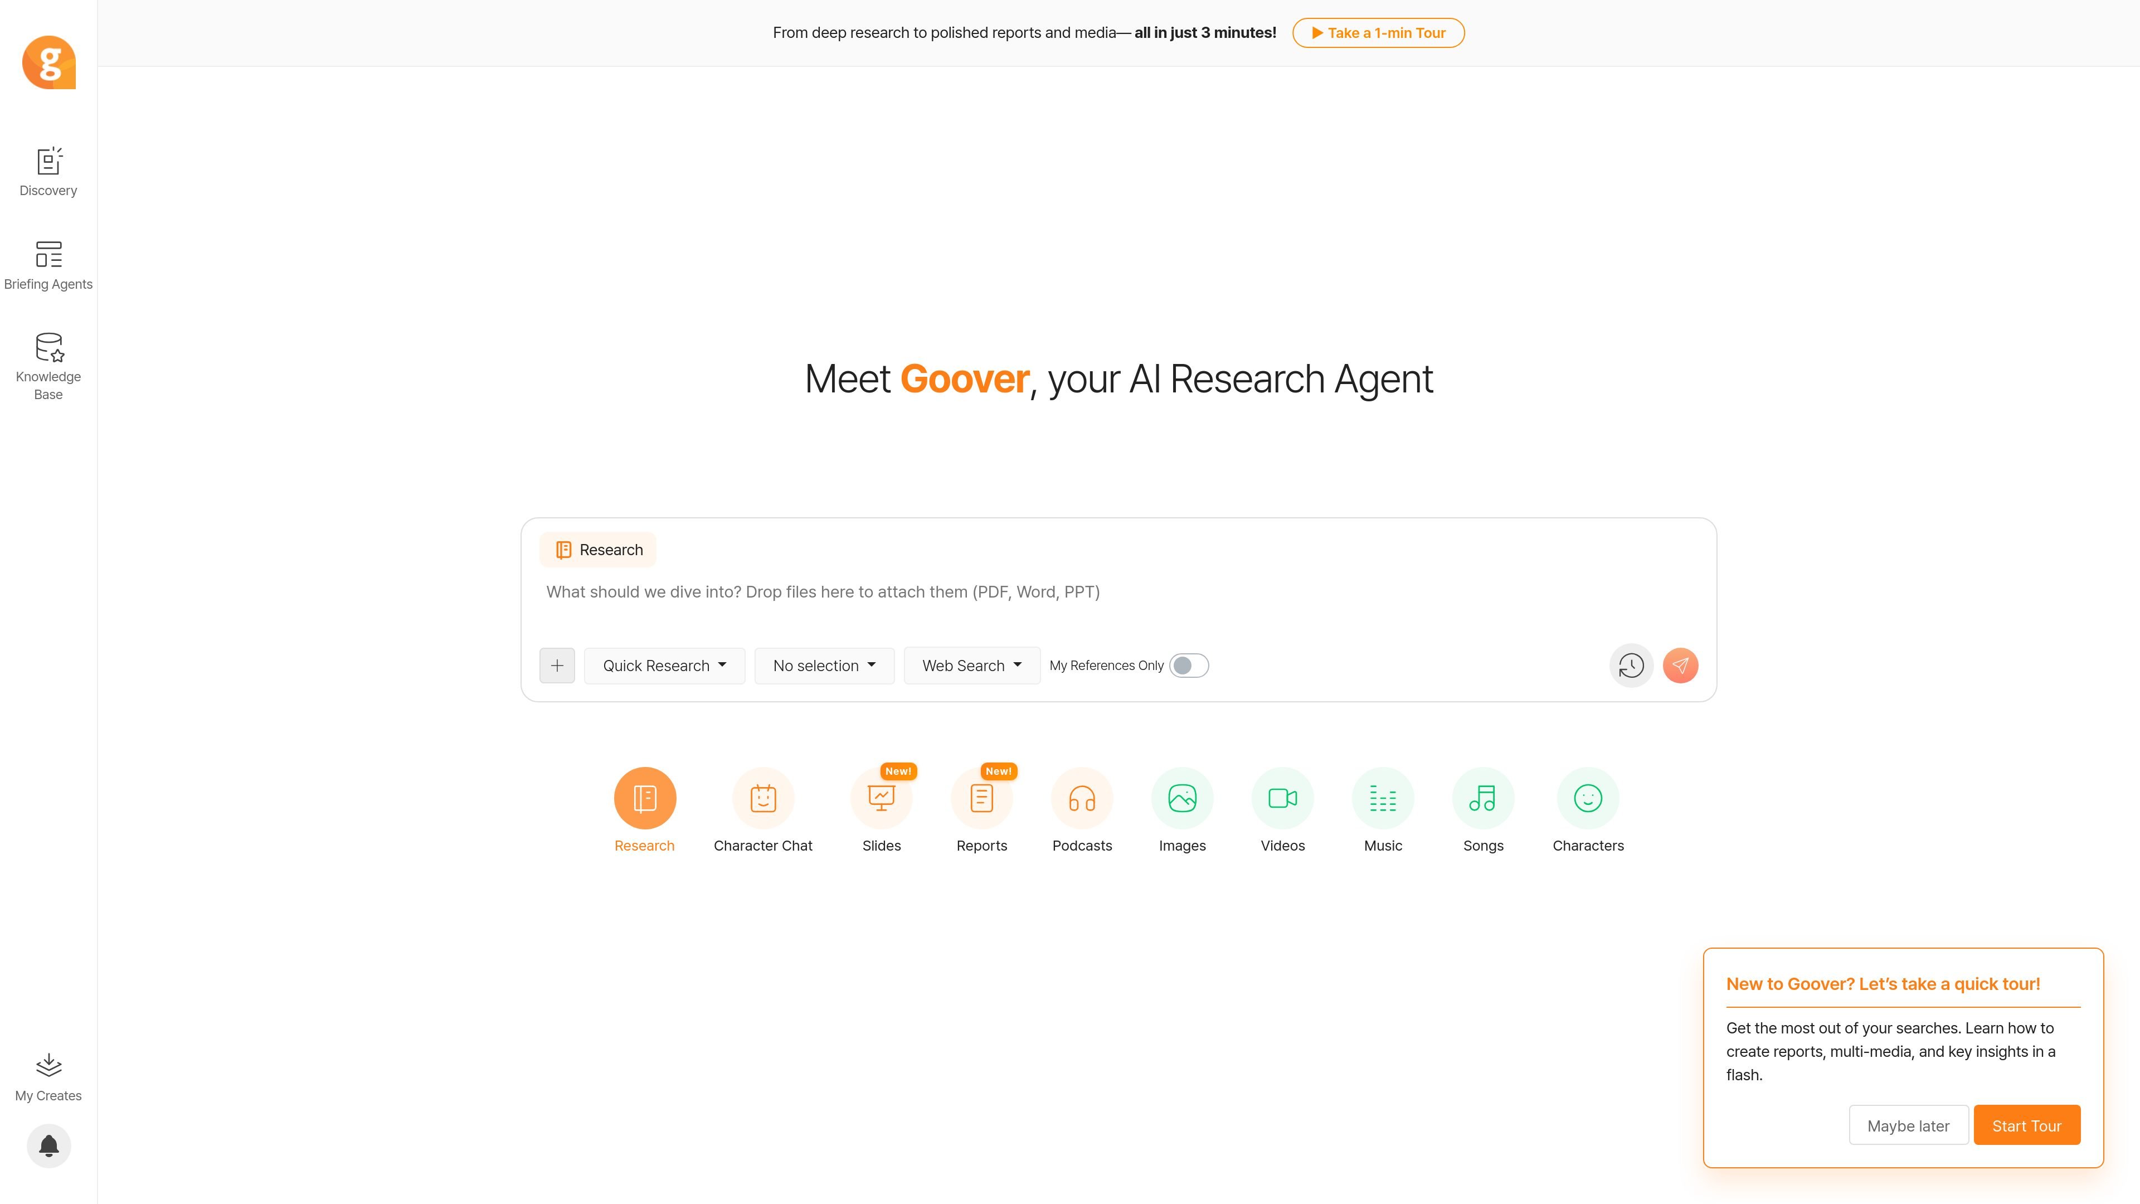Click the Goover logo icon
Image resolution: width=2140 pixels, height=1204 pixels.
coord(49,62)
